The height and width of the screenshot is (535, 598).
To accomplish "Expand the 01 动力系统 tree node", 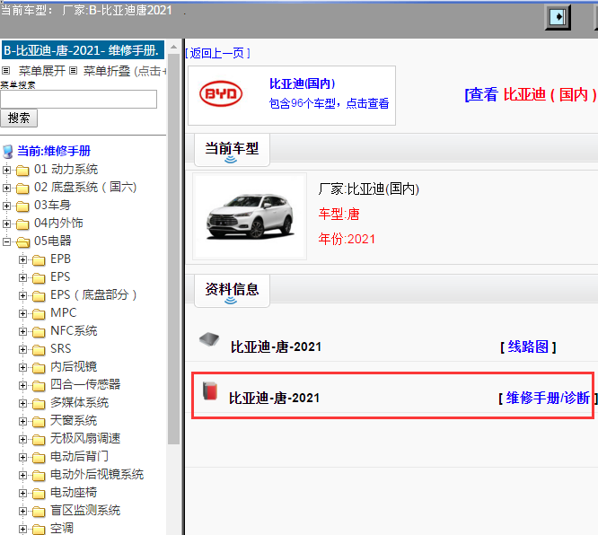I will coord(6,170).
